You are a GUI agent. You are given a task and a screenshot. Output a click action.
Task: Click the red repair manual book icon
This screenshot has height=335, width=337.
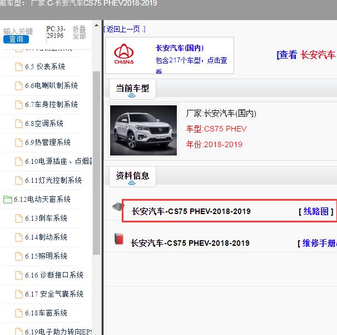coord(119,239)
